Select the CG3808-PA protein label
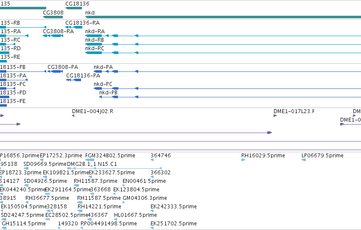 point(63,67)
